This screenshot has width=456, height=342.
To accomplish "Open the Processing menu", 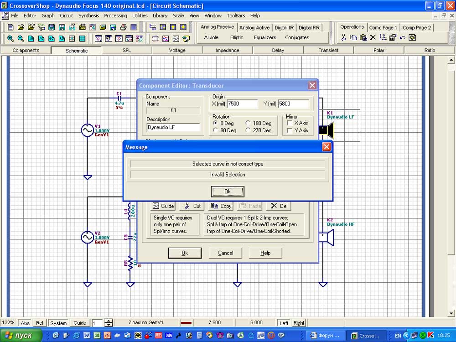I will tap(115, 16).
